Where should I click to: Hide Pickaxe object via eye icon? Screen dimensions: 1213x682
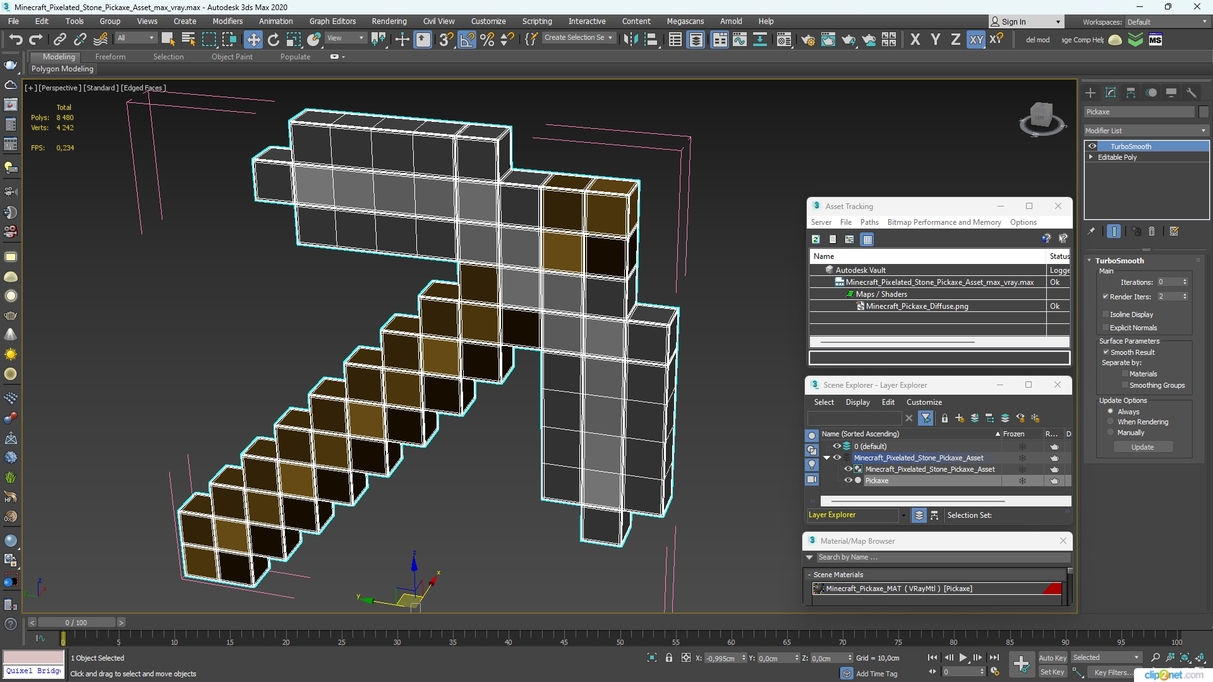[848, 481]
